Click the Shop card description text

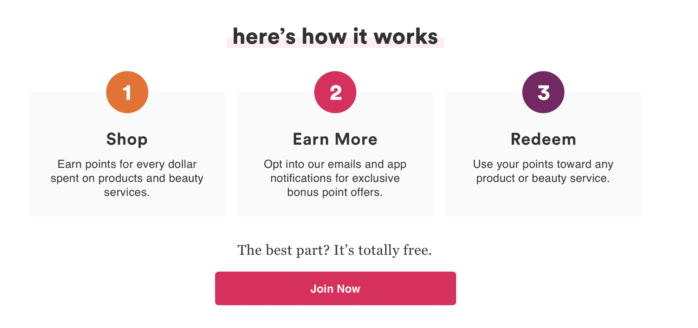pyautogui.click(x=127, y=178)
